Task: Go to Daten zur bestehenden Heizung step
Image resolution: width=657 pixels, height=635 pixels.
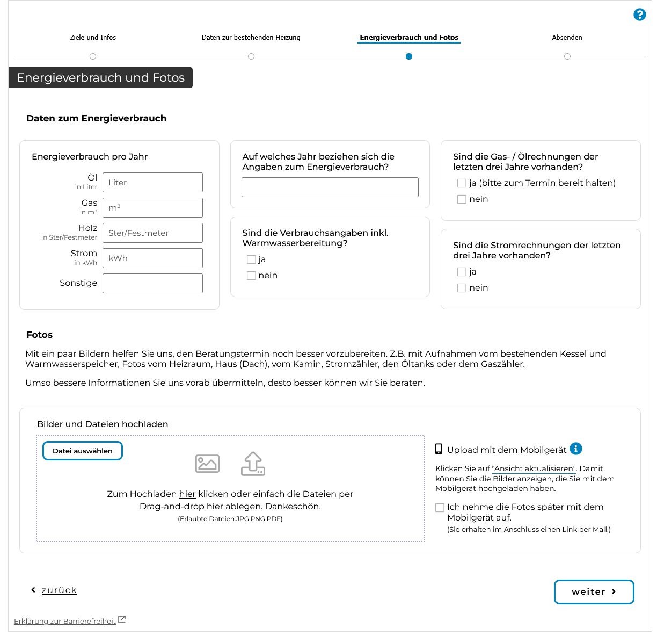Action: [x=251, y=38]
